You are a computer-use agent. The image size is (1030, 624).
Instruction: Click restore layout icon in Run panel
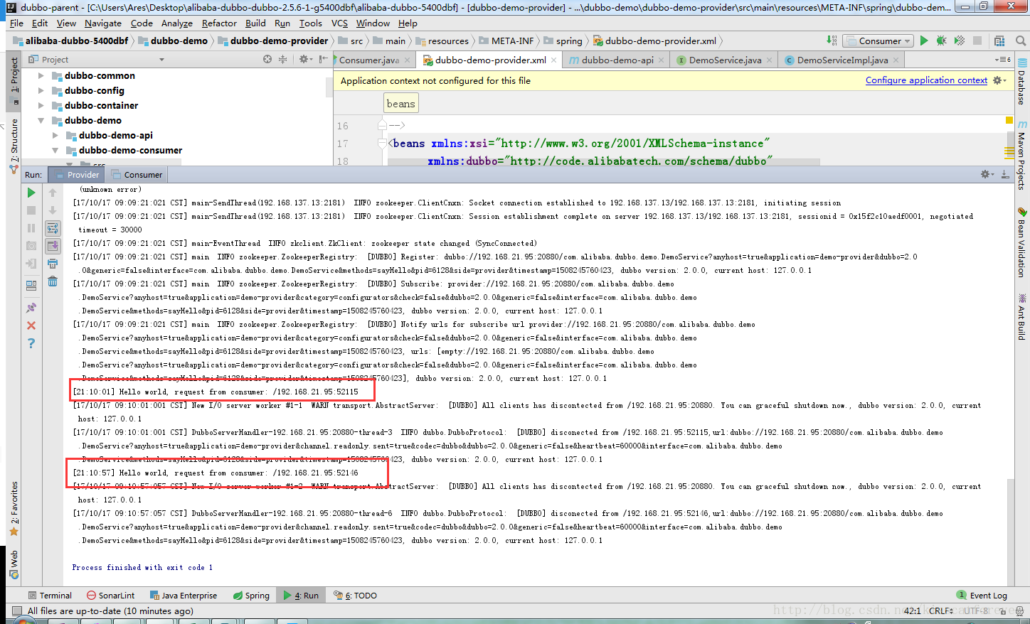31,286
